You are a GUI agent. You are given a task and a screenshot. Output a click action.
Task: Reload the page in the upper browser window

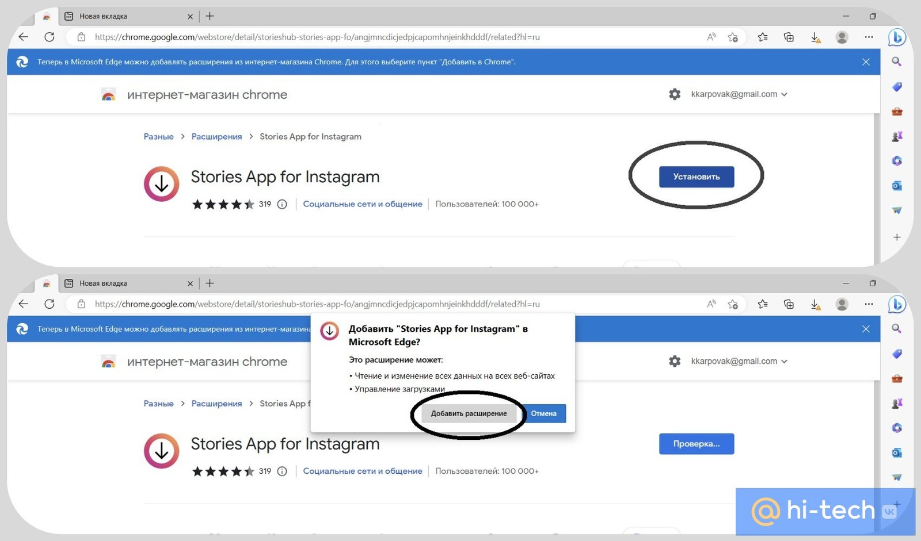coord(50,37)
